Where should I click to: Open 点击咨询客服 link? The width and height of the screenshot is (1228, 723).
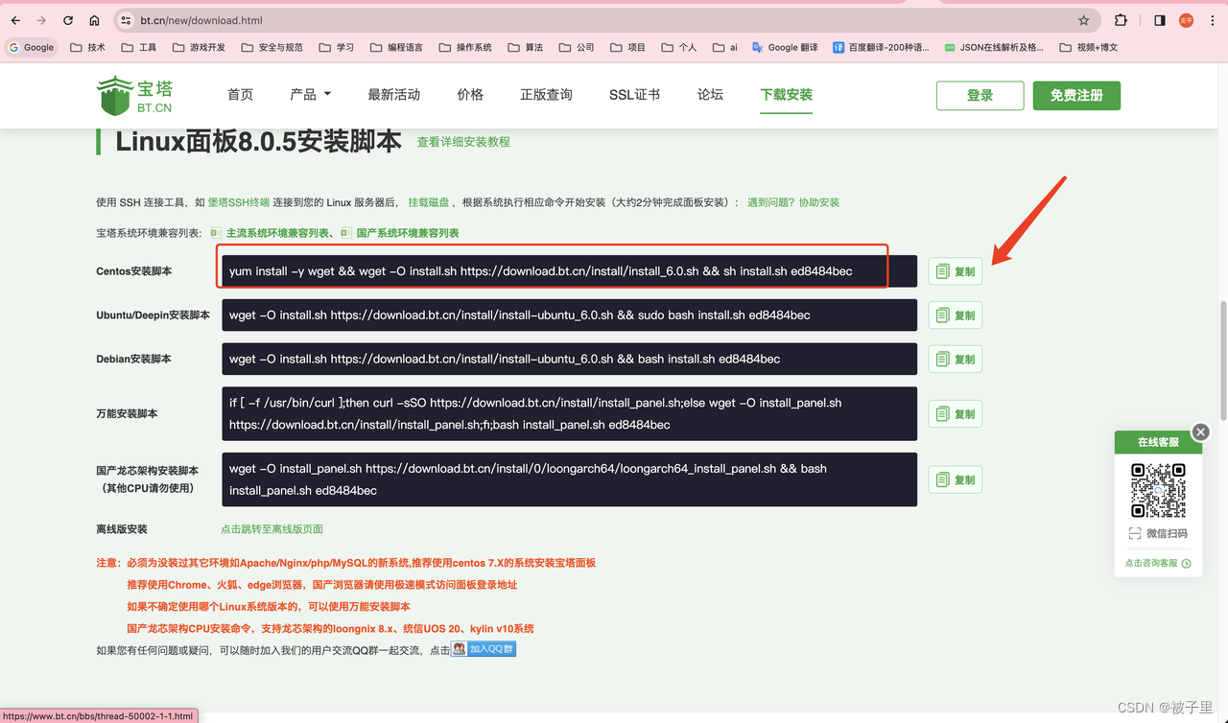click(1157, 563)
